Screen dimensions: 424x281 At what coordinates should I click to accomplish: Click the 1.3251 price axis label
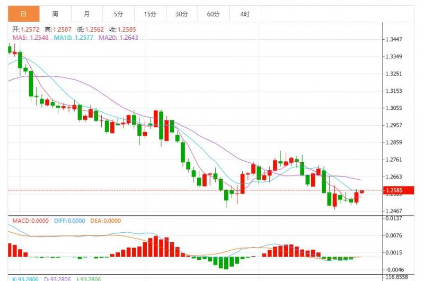394,74
